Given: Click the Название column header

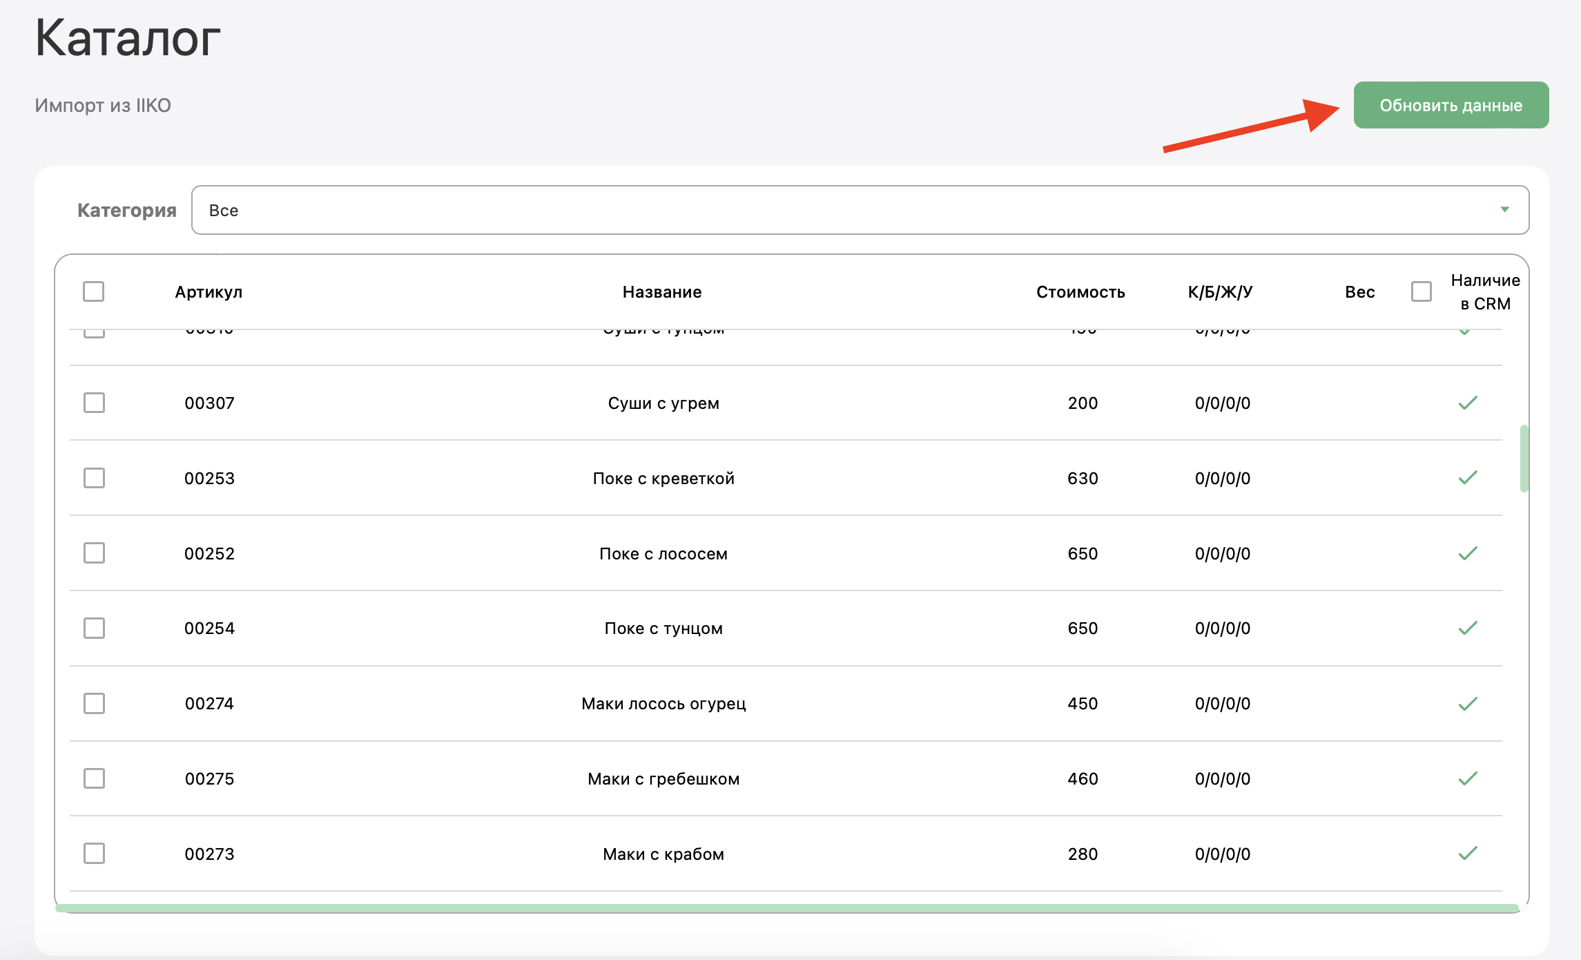Looking at the screenshot, I should coord(661,292).
